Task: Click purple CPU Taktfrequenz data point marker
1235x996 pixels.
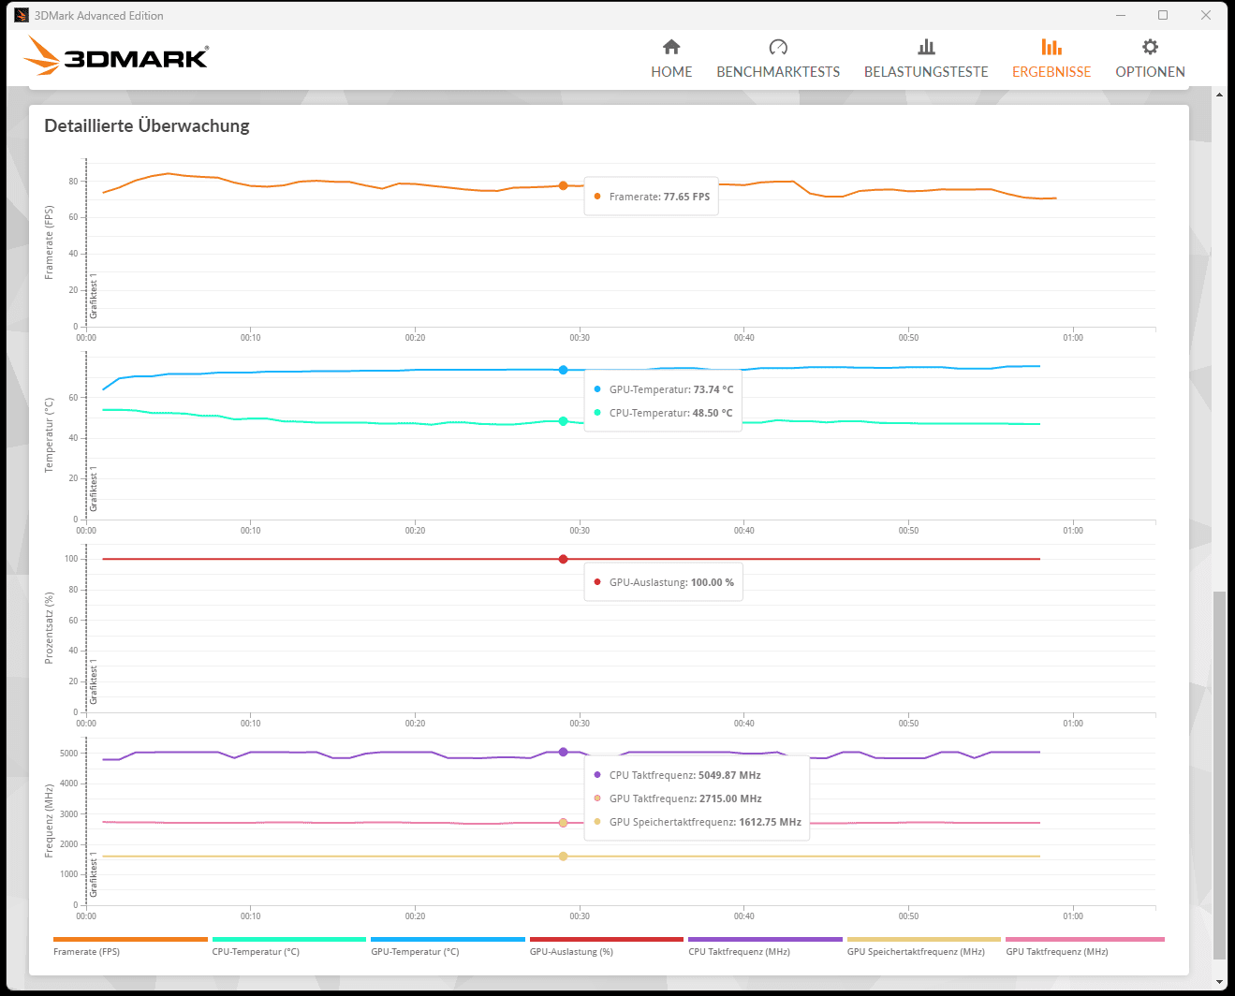Action: coord(563,752)
